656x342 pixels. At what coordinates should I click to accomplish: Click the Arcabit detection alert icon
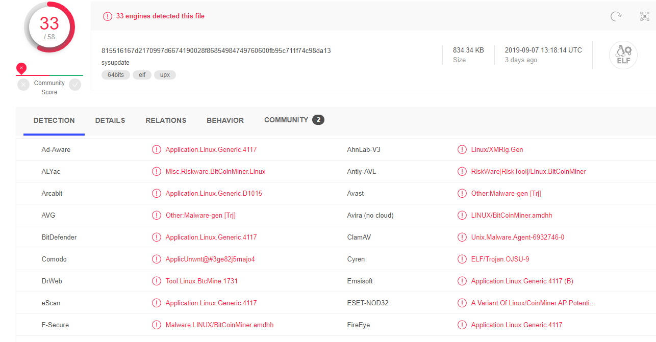pos(157,194)
